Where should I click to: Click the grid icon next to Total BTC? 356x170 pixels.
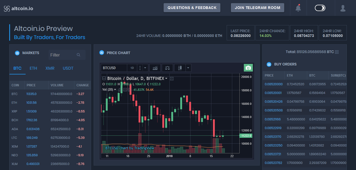(337, 52)
